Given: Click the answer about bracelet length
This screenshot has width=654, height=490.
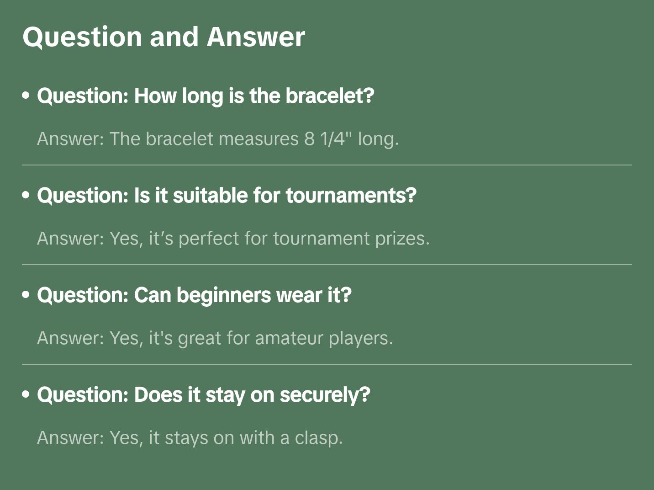Looking at the screenshot, I should point(218,139).
